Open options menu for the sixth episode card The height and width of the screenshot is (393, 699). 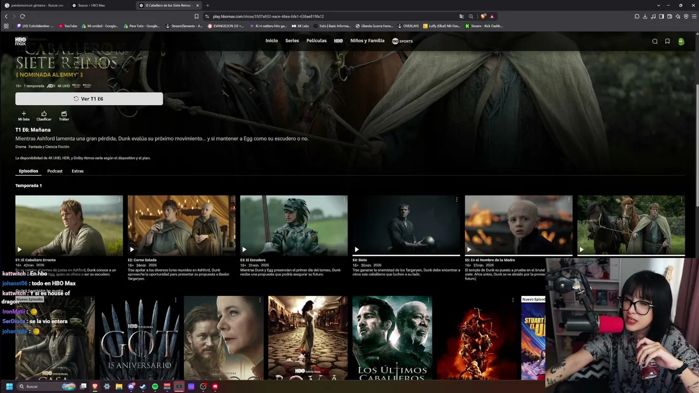pyautogui.click(x=682, y=200)
